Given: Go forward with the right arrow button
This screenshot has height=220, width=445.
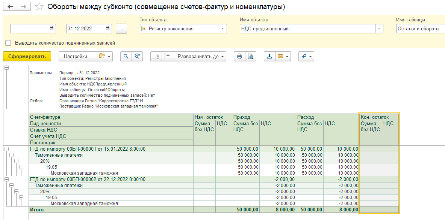Looking at the screenshot, I should pos(24,6).
